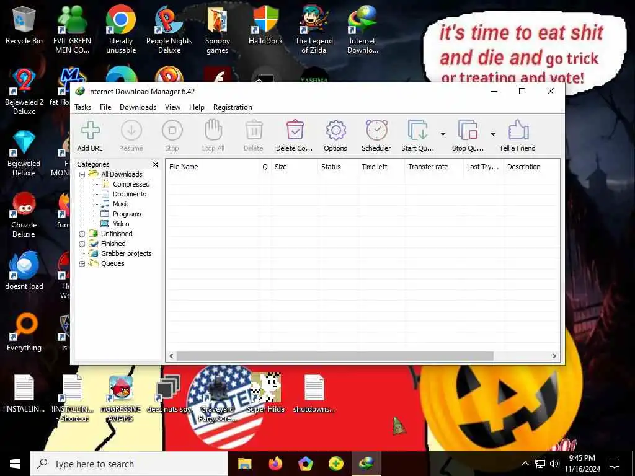Select the Peggle Nights Deluxe desktop icon
Viewport: 635px width, 476px height.
point(169,30)
